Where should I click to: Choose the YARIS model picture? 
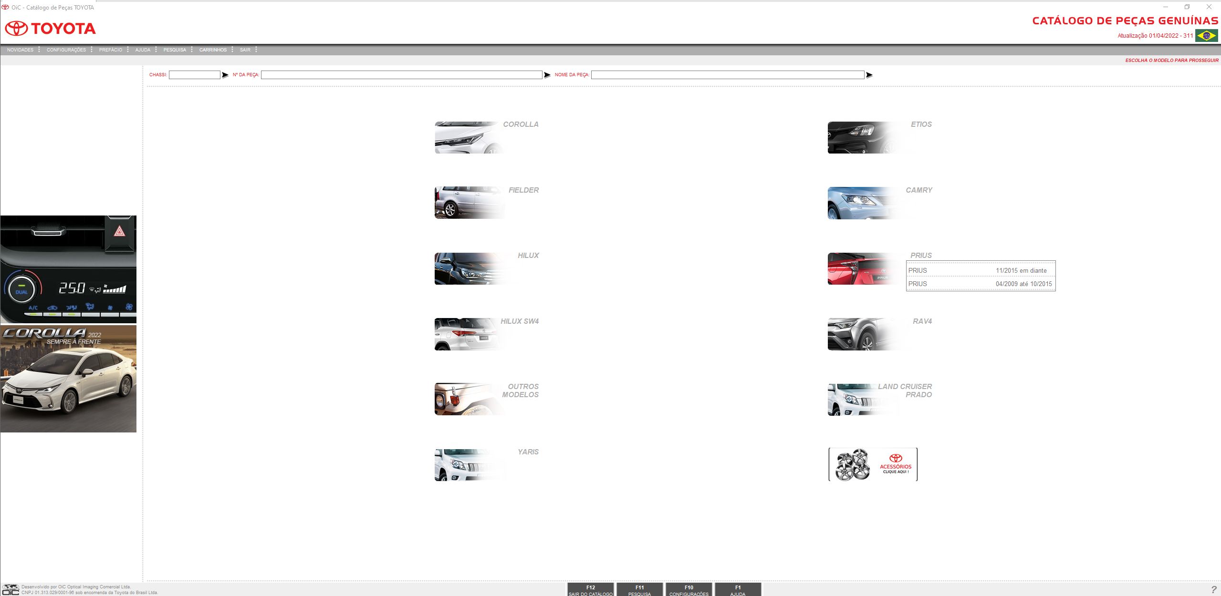[469, 465]
